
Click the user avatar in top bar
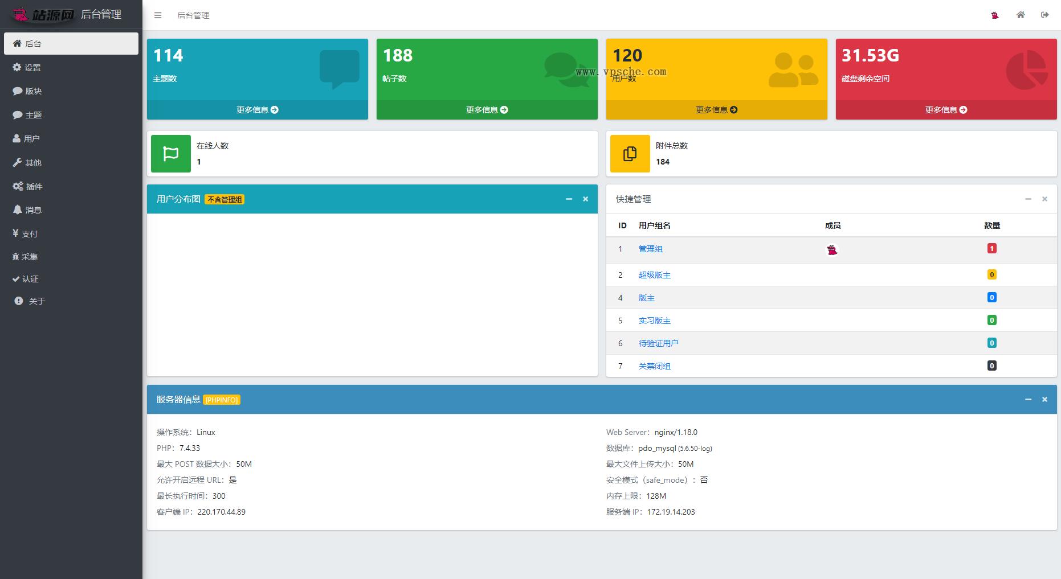click(995, 15)
